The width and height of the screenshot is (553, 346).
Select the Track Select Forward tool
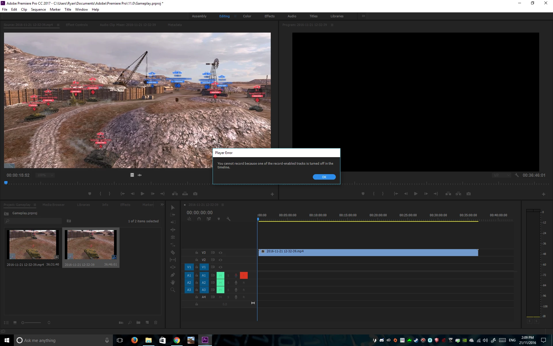point(173,215)
